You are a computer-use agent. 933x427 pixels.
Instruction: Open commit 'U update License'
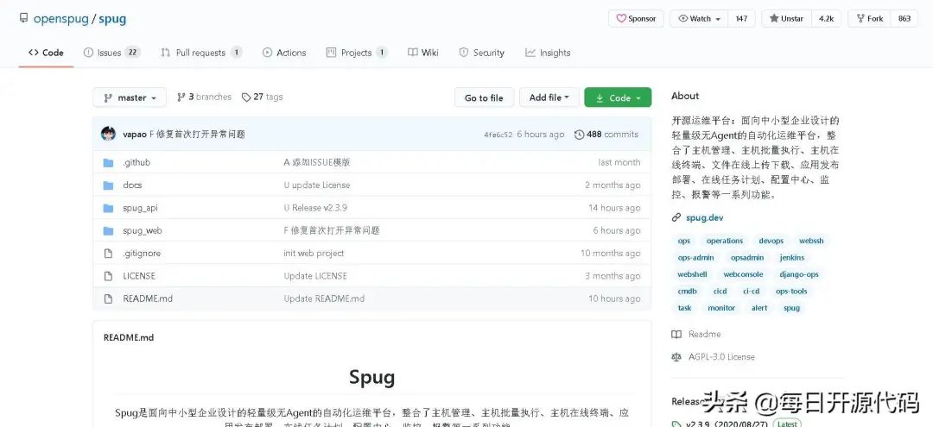point(316,185)
